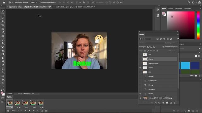Image resolution: width=202 pixels, height=113 pixels.
Task: Add layer mask in Lagen panel
Action: (159, 103)
